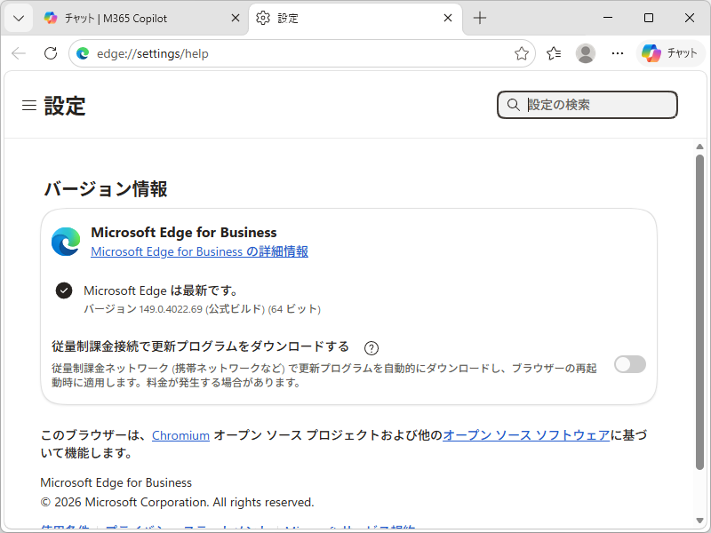Screen dimensions: 711x533
Task: Click the page vertical scrollbar thumb
Action: 699,312
